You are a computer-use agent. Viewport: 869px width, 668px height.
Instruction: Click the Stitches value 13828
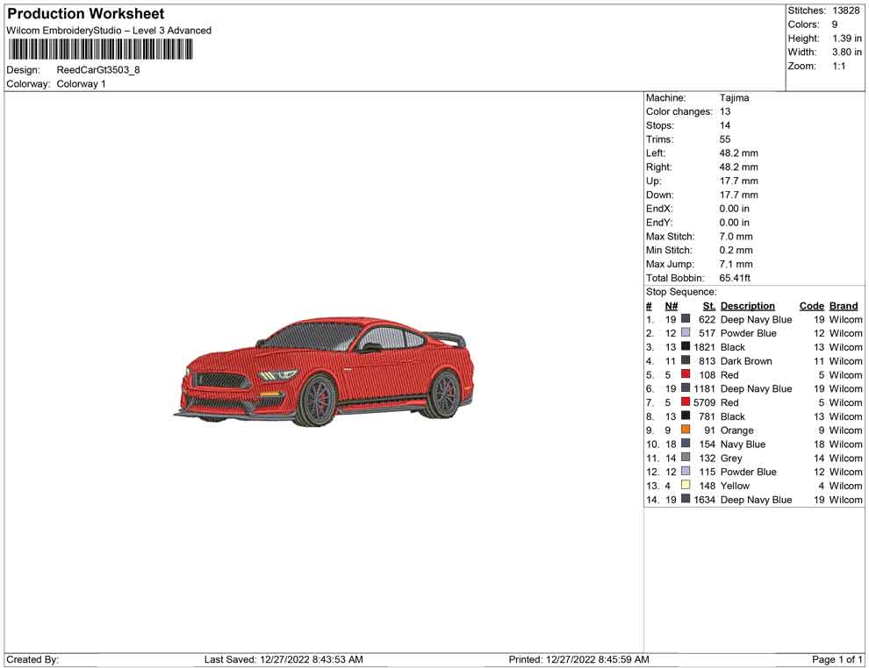[x=846, y=11]
